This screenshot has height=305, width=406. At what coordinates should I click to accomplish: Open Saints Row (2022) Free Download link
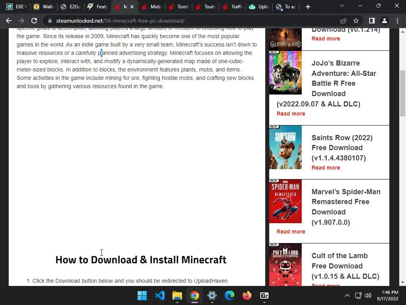342,148
